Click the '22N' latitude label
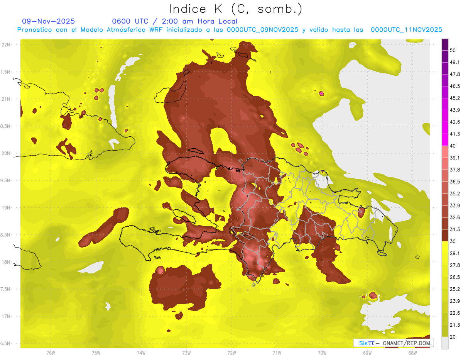463x358 pixels. (5, 45)
